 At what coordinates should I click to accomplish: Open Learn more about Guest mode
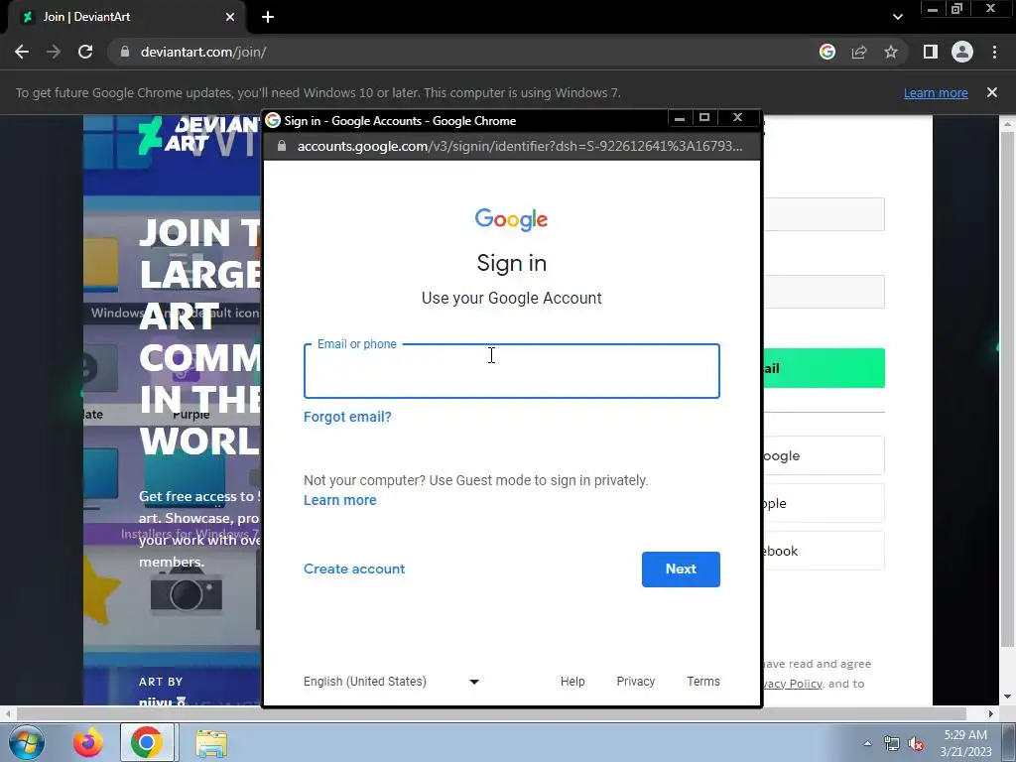(x=339, y=500)
